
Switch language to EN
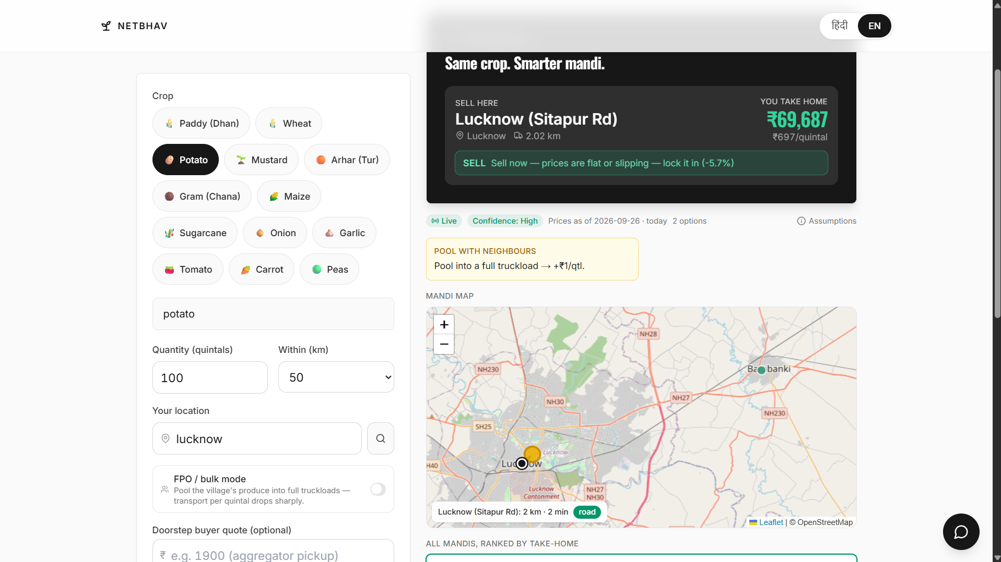(875, 26)
